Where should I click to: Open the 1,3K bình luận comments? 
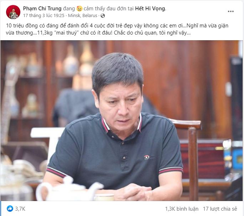tap(182, 209)
